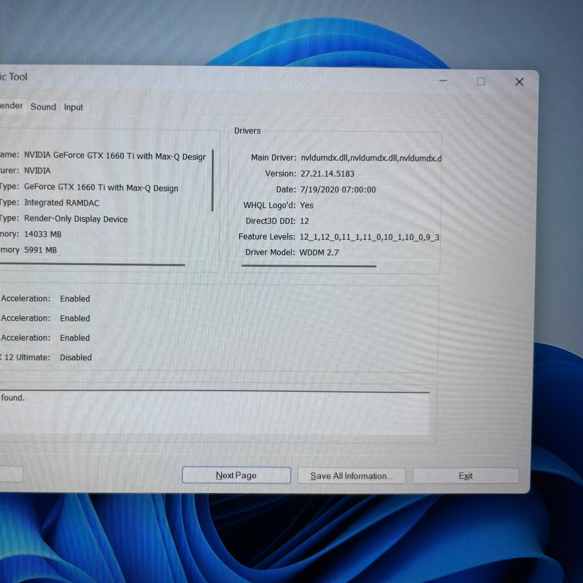583x583 pixels.
Task: Click the Integrated RAMDAC value
Action: pos(62,203)
